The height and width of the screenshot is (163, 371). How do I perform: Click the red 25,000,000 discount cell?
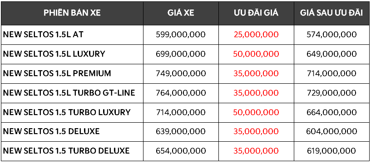click(256, 35)
